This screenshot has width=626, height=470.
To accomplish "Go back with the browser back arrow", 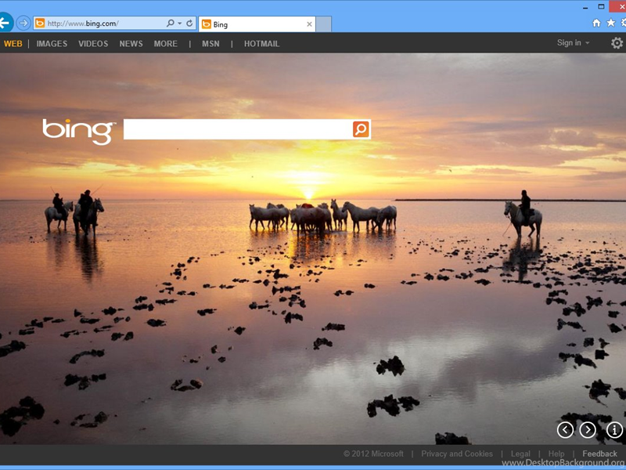I will pos(5,23).
